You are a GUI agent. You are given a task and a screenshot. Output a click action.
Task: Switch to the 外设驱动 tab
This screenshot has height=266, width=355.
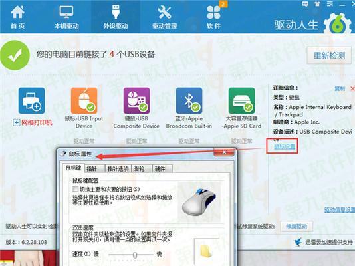[116, 17]
